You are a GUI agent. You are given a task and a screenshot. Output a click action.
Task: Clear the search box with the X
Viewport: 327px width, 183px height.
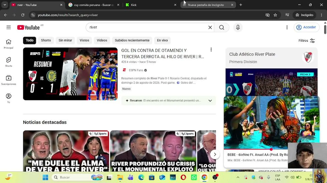(210, 27)
